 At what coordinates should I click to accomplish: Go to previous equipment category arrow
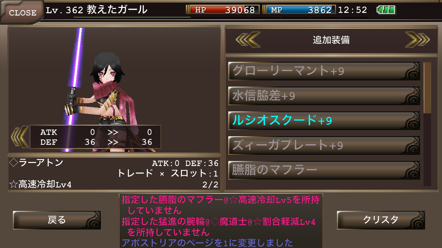pyautogui.click(x=248, y=40)
